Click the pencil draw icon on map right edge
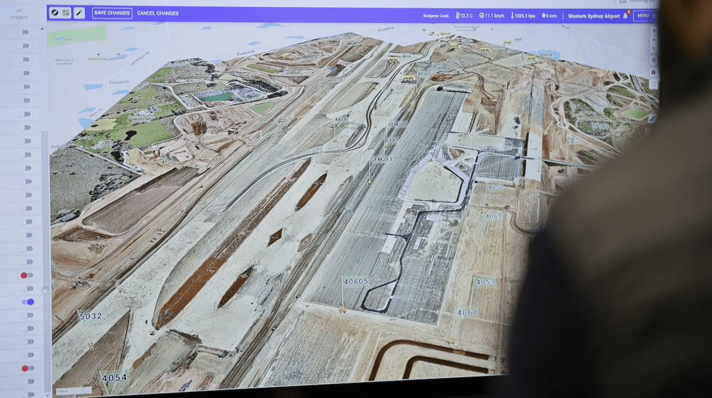Viewport: 712px width, 398px height. [x=652, y=118]
